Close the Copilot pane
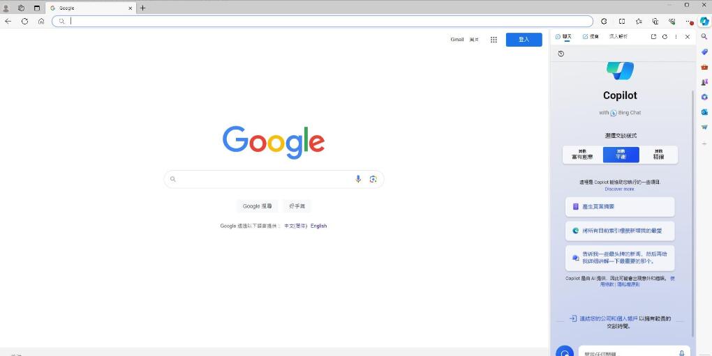 coord(687,37)
